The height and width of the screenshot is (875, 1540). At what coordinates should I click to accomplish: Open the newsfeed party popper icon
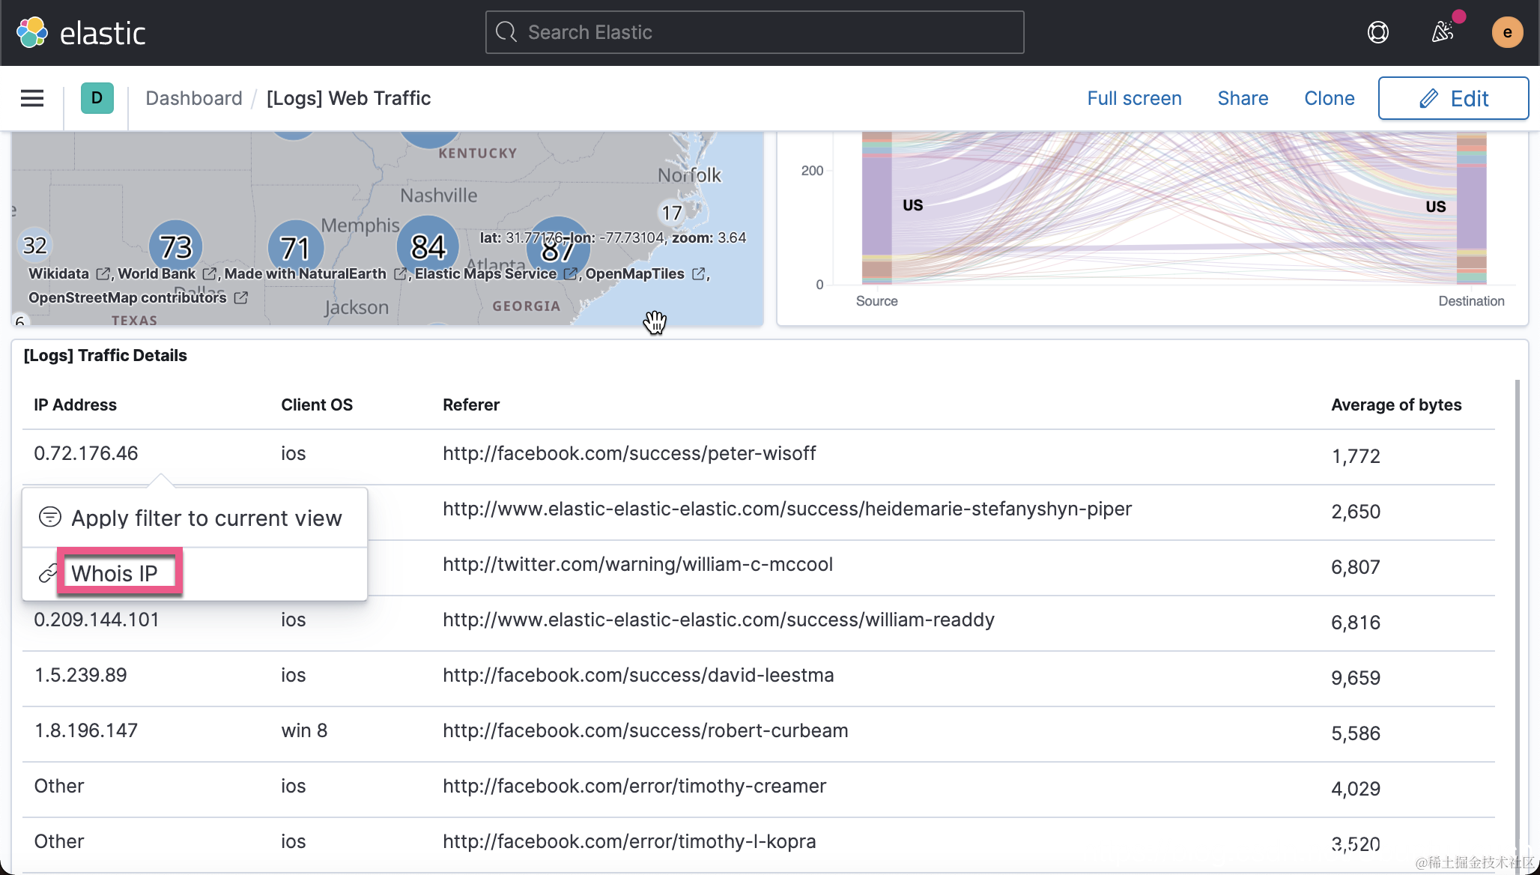(1442, 32)
